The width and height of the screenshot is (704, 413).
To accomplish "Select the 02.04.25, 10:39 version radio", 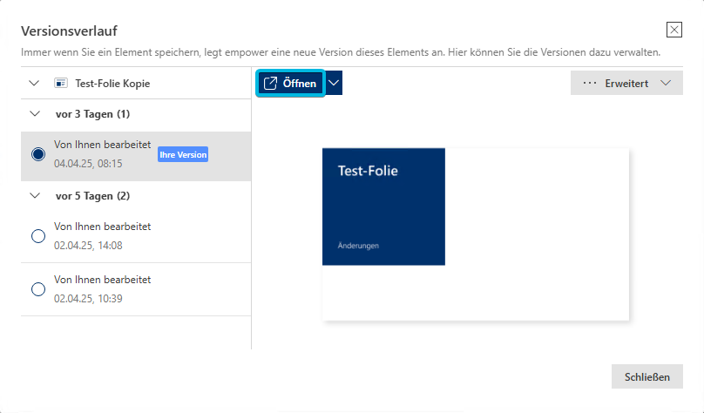I will click(x=38, y=289).
